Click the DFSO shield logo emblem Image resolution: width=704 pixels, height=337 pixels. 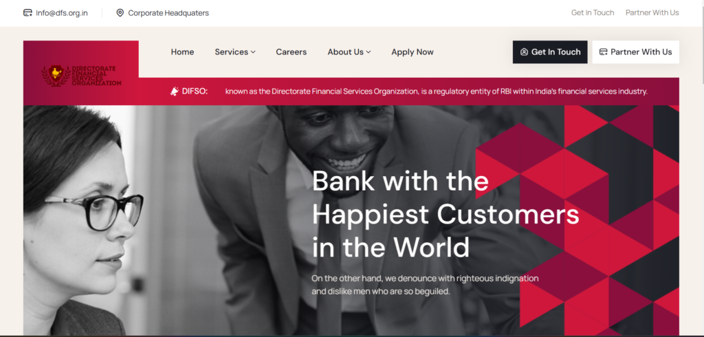[x=56, y=75]
